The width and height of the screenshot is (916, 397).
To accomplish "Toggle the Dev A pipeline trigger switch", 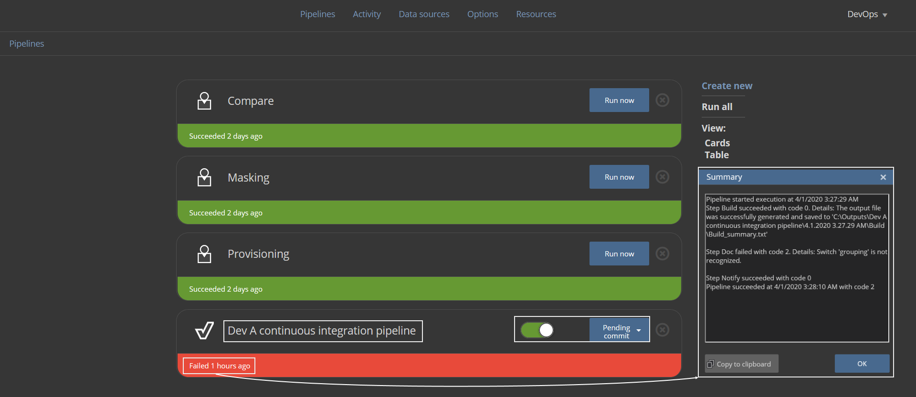I will pos(537,330).
